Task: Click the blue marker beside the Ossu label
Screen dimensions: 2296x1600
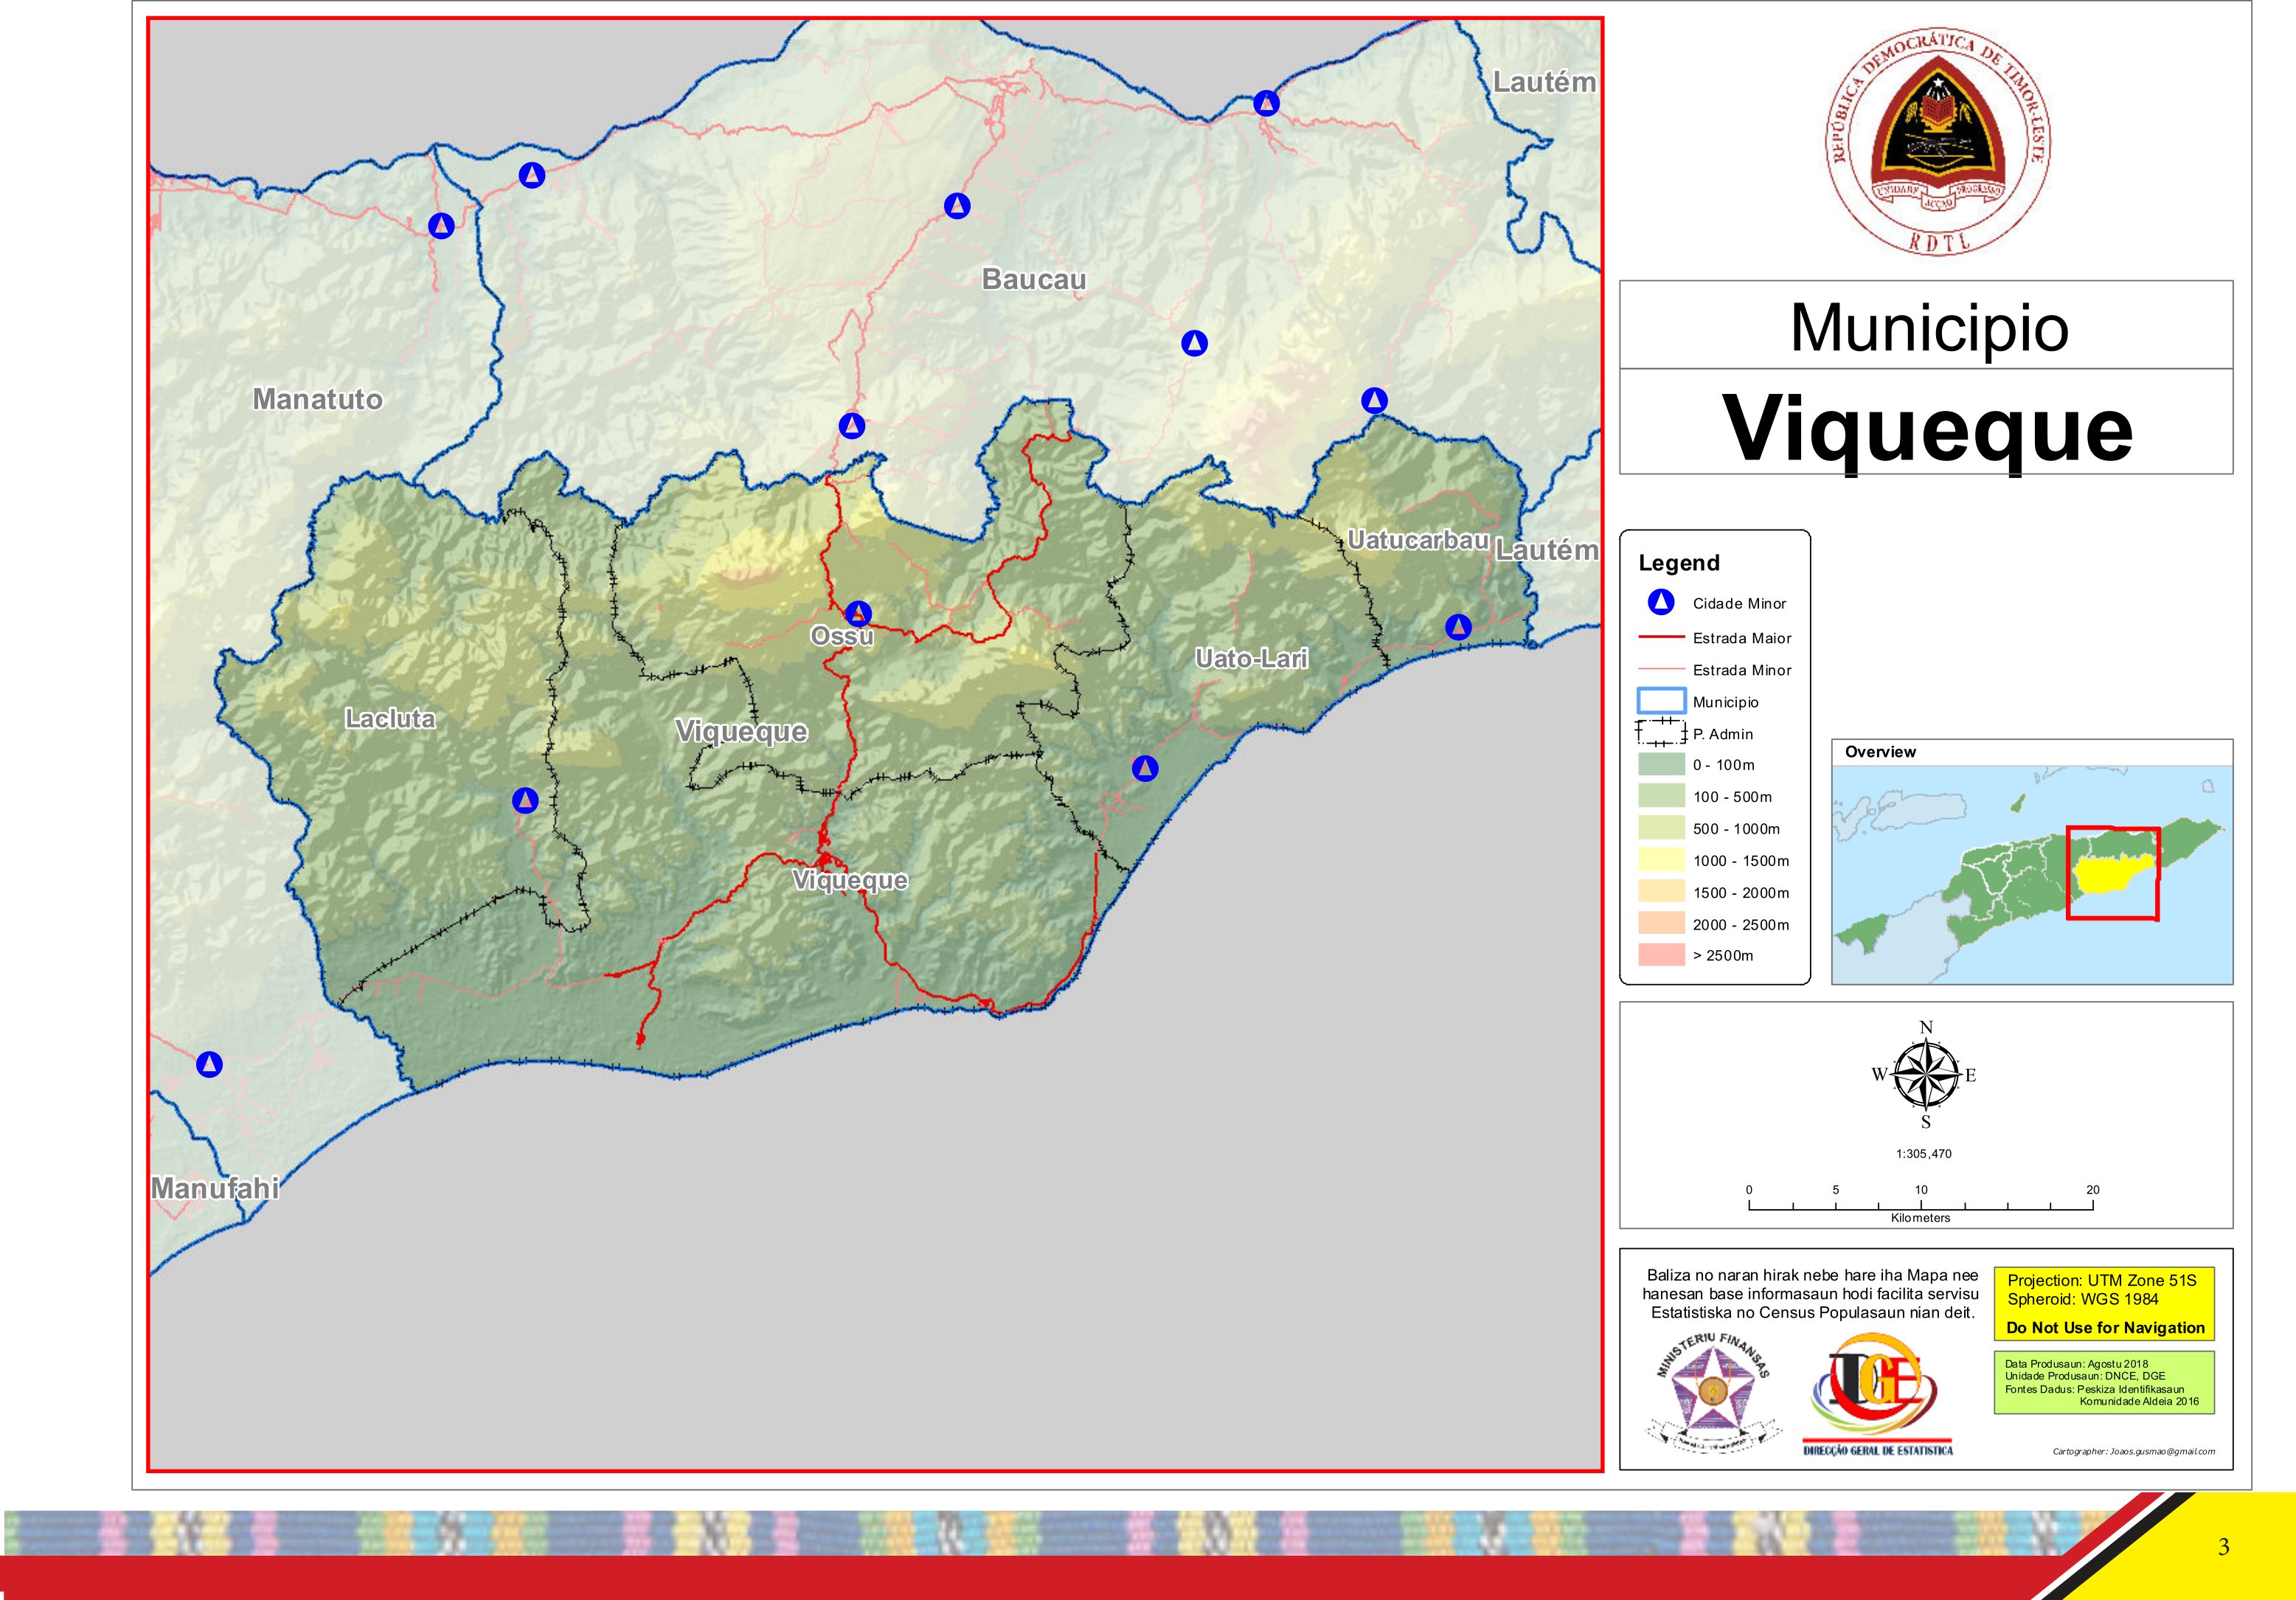Action: click(x=858, y=613)
